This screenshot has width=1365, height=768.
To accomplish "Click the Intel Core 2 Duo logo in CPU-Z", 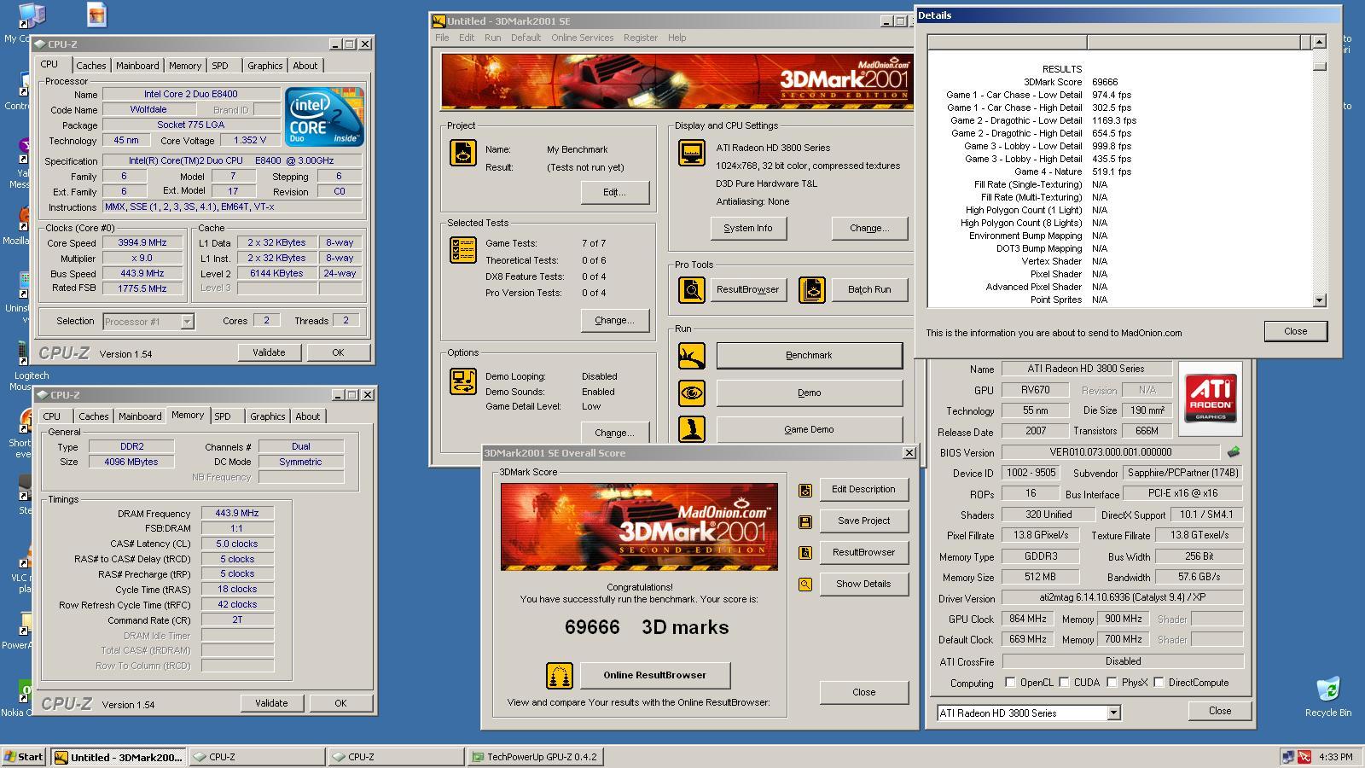I will click(324, 116).
